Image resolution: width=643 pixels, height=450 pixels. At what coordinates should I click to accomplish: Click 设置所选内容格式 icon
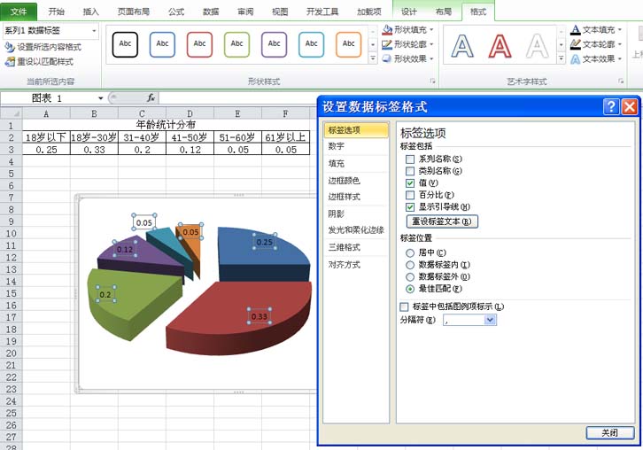tap(10, 47)
